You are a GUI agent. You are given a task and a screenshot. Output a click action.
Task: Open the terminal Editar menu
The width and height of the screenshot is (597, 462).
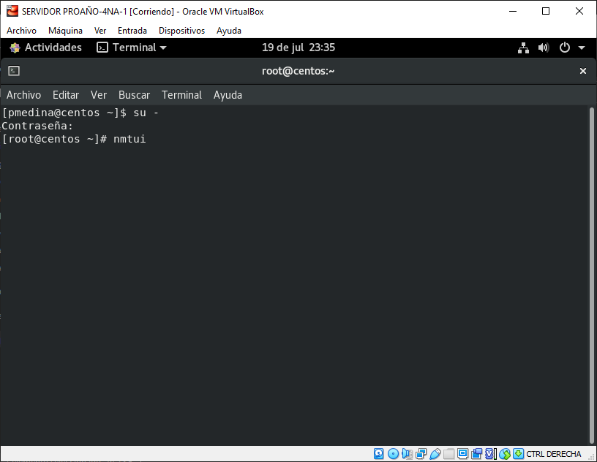coord(66,95)
